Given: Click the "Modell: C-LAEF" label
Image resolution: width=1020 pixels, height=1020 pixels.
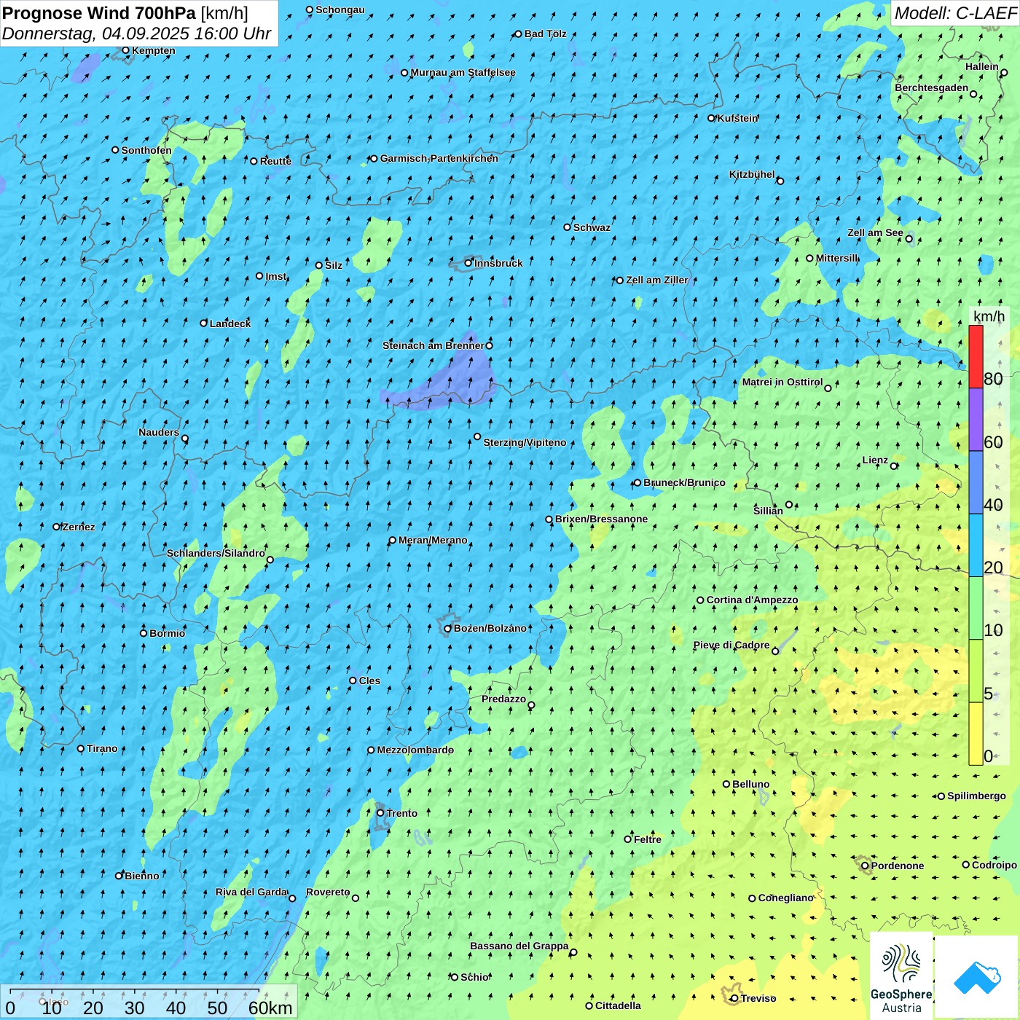Looking at the screenshot, I should [x=955, y=13].
